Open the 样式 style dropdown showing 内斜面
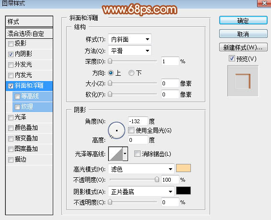 pos(130,39)
